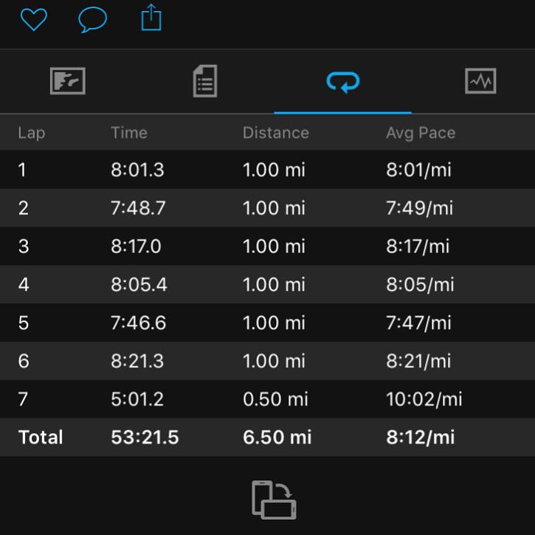The image size is (535, 535).
Task: Open the activity details stats tab
Action: tap(205, 81)
